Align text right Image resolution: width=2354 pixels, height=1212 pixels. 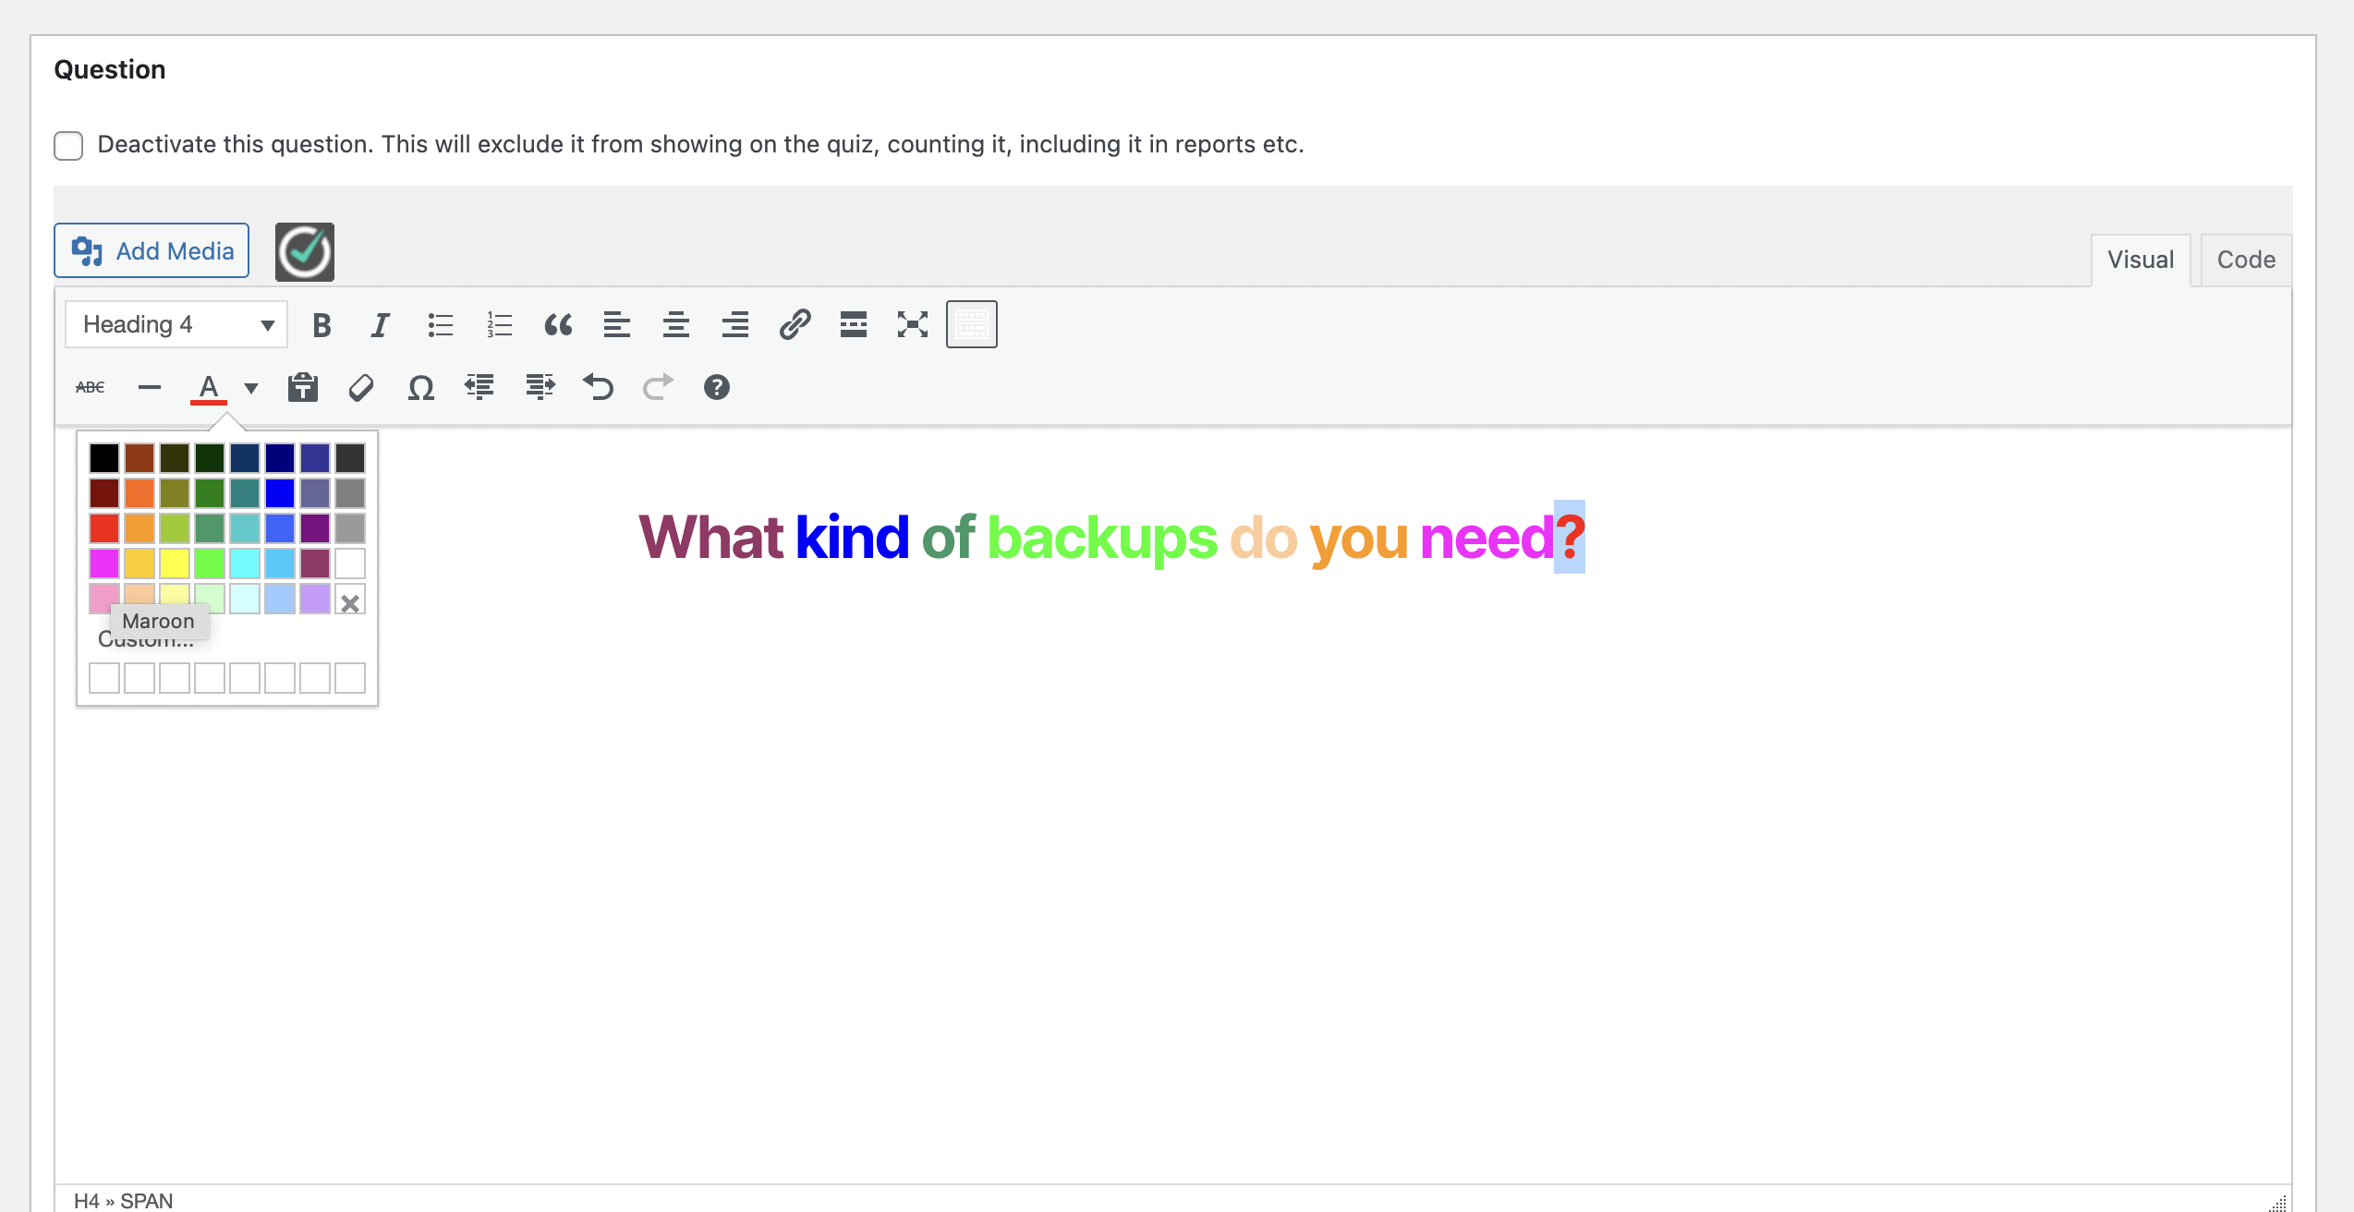tap(735, 325)
